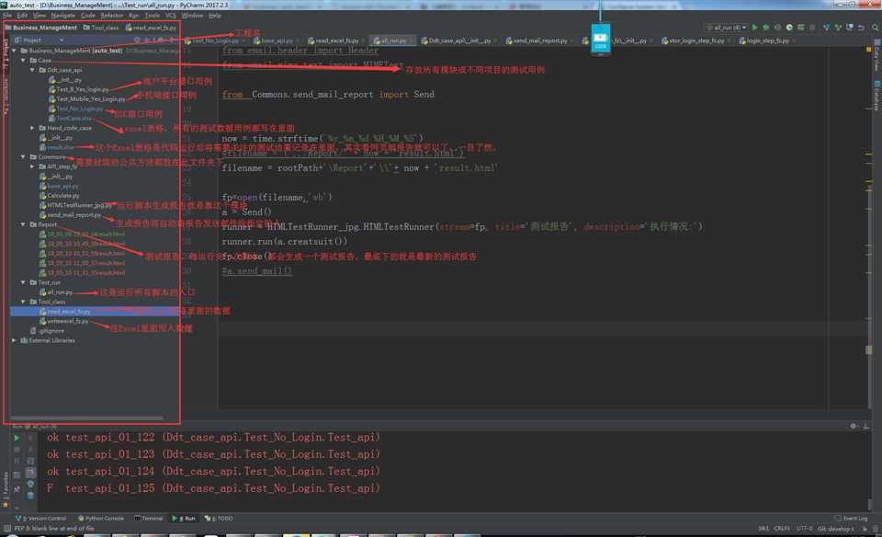Collapse the Commons folder
Image resolution: width=882 pixels, height=537 pixels.
click(x=23, y=157)
